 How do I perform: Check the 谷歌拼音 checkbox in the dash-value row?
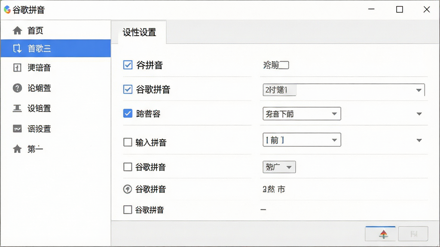(x=128, y=209)
